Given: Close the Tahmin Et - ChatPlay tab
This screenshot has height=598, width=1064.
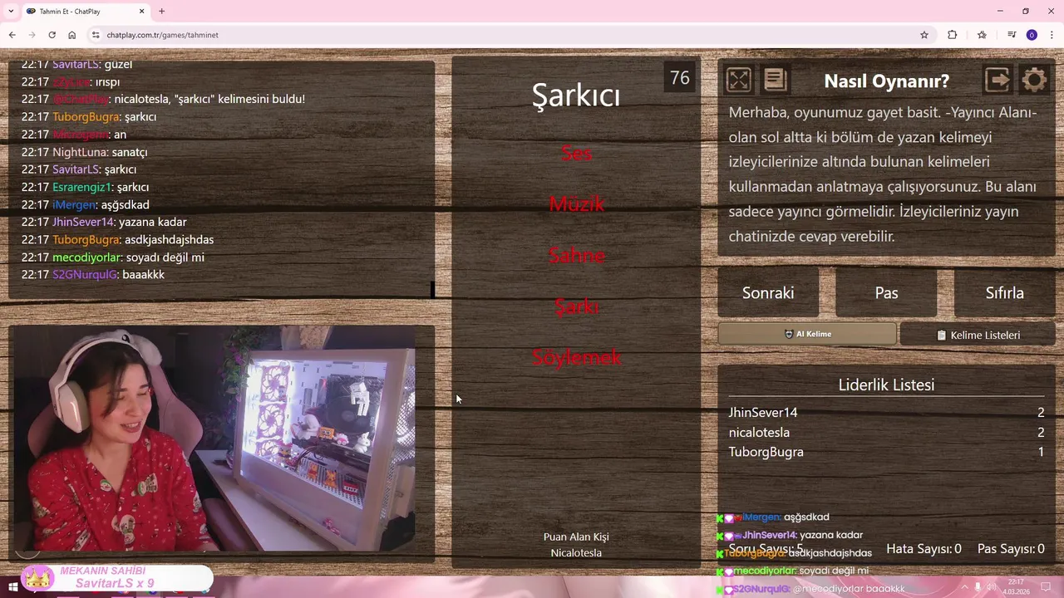Looking at the screenshot, I should coord(142,12).
